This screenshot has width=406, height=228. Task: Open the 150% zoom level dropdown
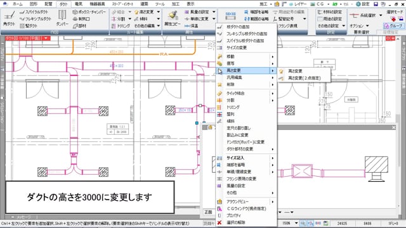click(x=296, y=223)
